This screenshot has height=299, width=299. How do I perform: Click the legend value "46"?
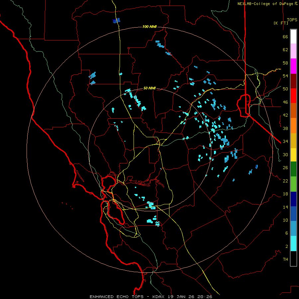[x=285, y=102]
